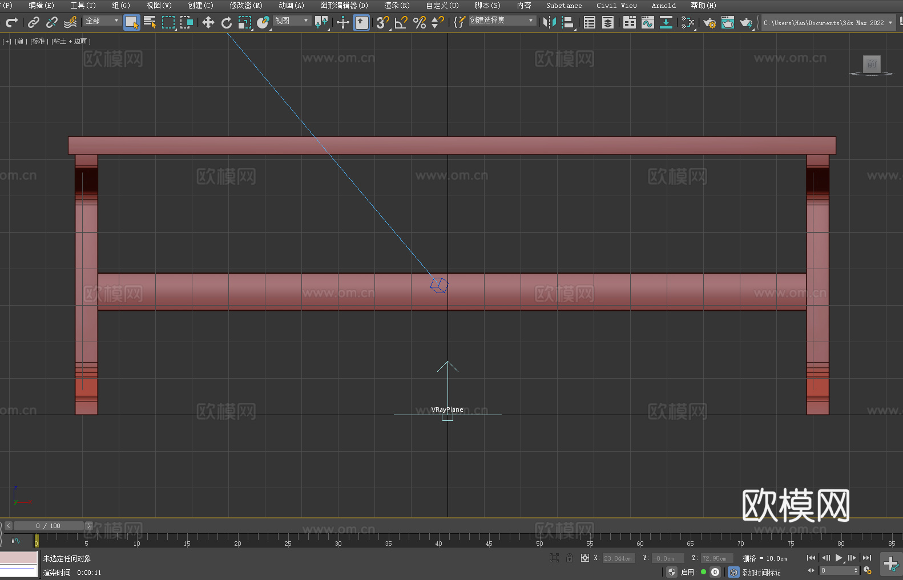Open the 创建选择集 named selection dropdown
The height and width of the screenshot is (580, 903).
tap(502, 21)
